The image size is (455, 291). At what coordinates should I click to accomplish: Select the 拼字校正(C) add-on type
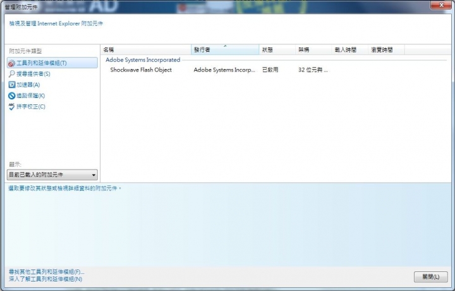31,106
